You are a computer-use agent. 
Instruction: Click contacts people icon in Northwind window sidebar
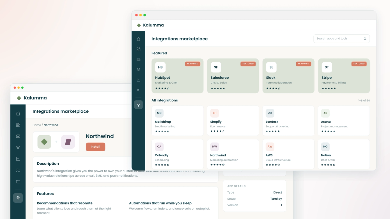[x=18, y=170]
